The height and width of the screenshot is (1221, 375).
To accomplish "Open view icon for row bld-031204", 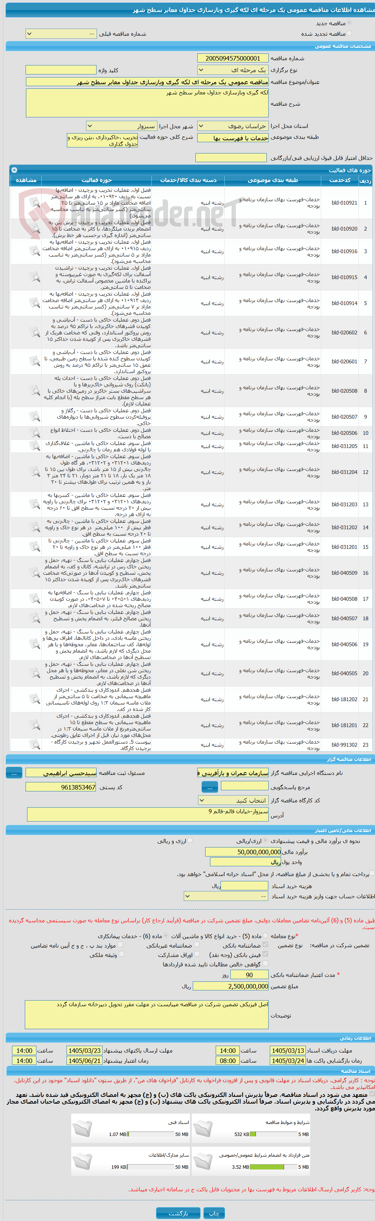I will click(x=35, y=472).
